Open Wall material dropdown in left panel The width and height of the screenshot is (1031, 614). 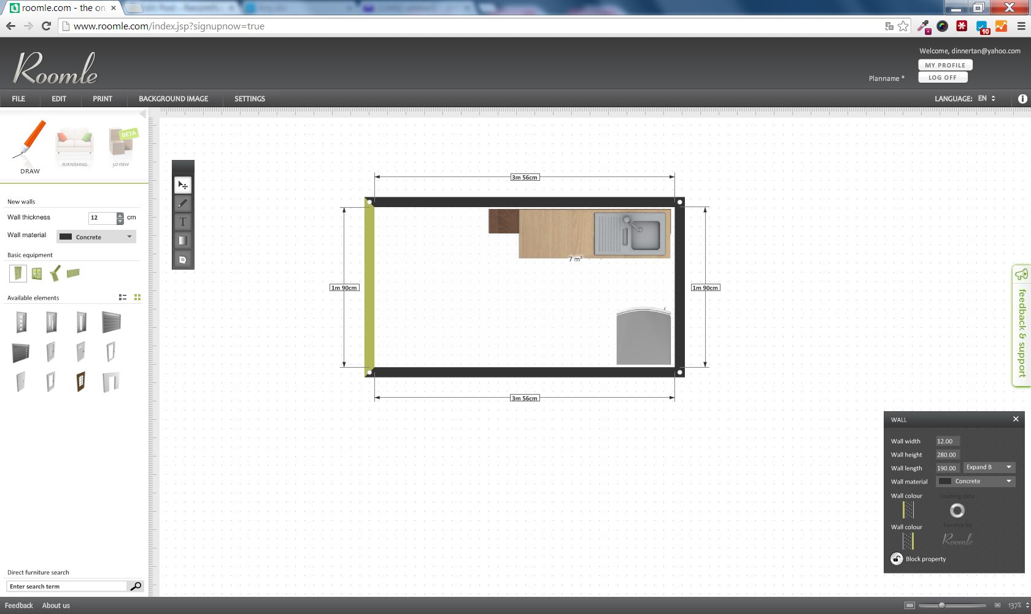pos(96,237)
